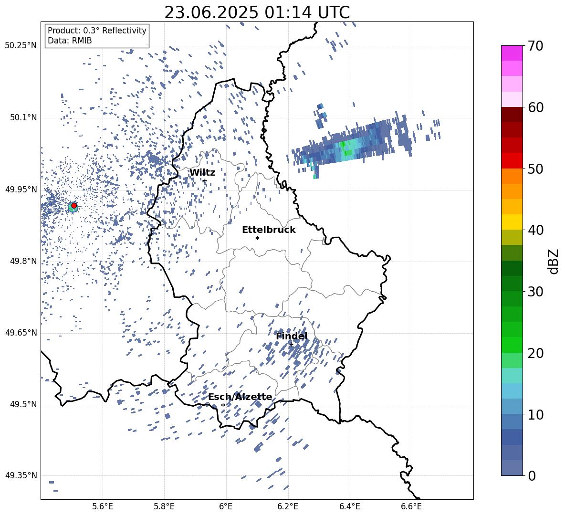Click the 6°E longitude tick label
Screen dimensions: 565x516
pos(226,506)
